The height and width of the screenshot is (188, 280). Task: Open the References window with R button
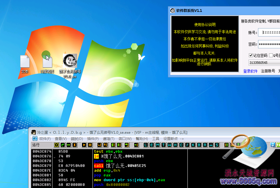point(205,145)
